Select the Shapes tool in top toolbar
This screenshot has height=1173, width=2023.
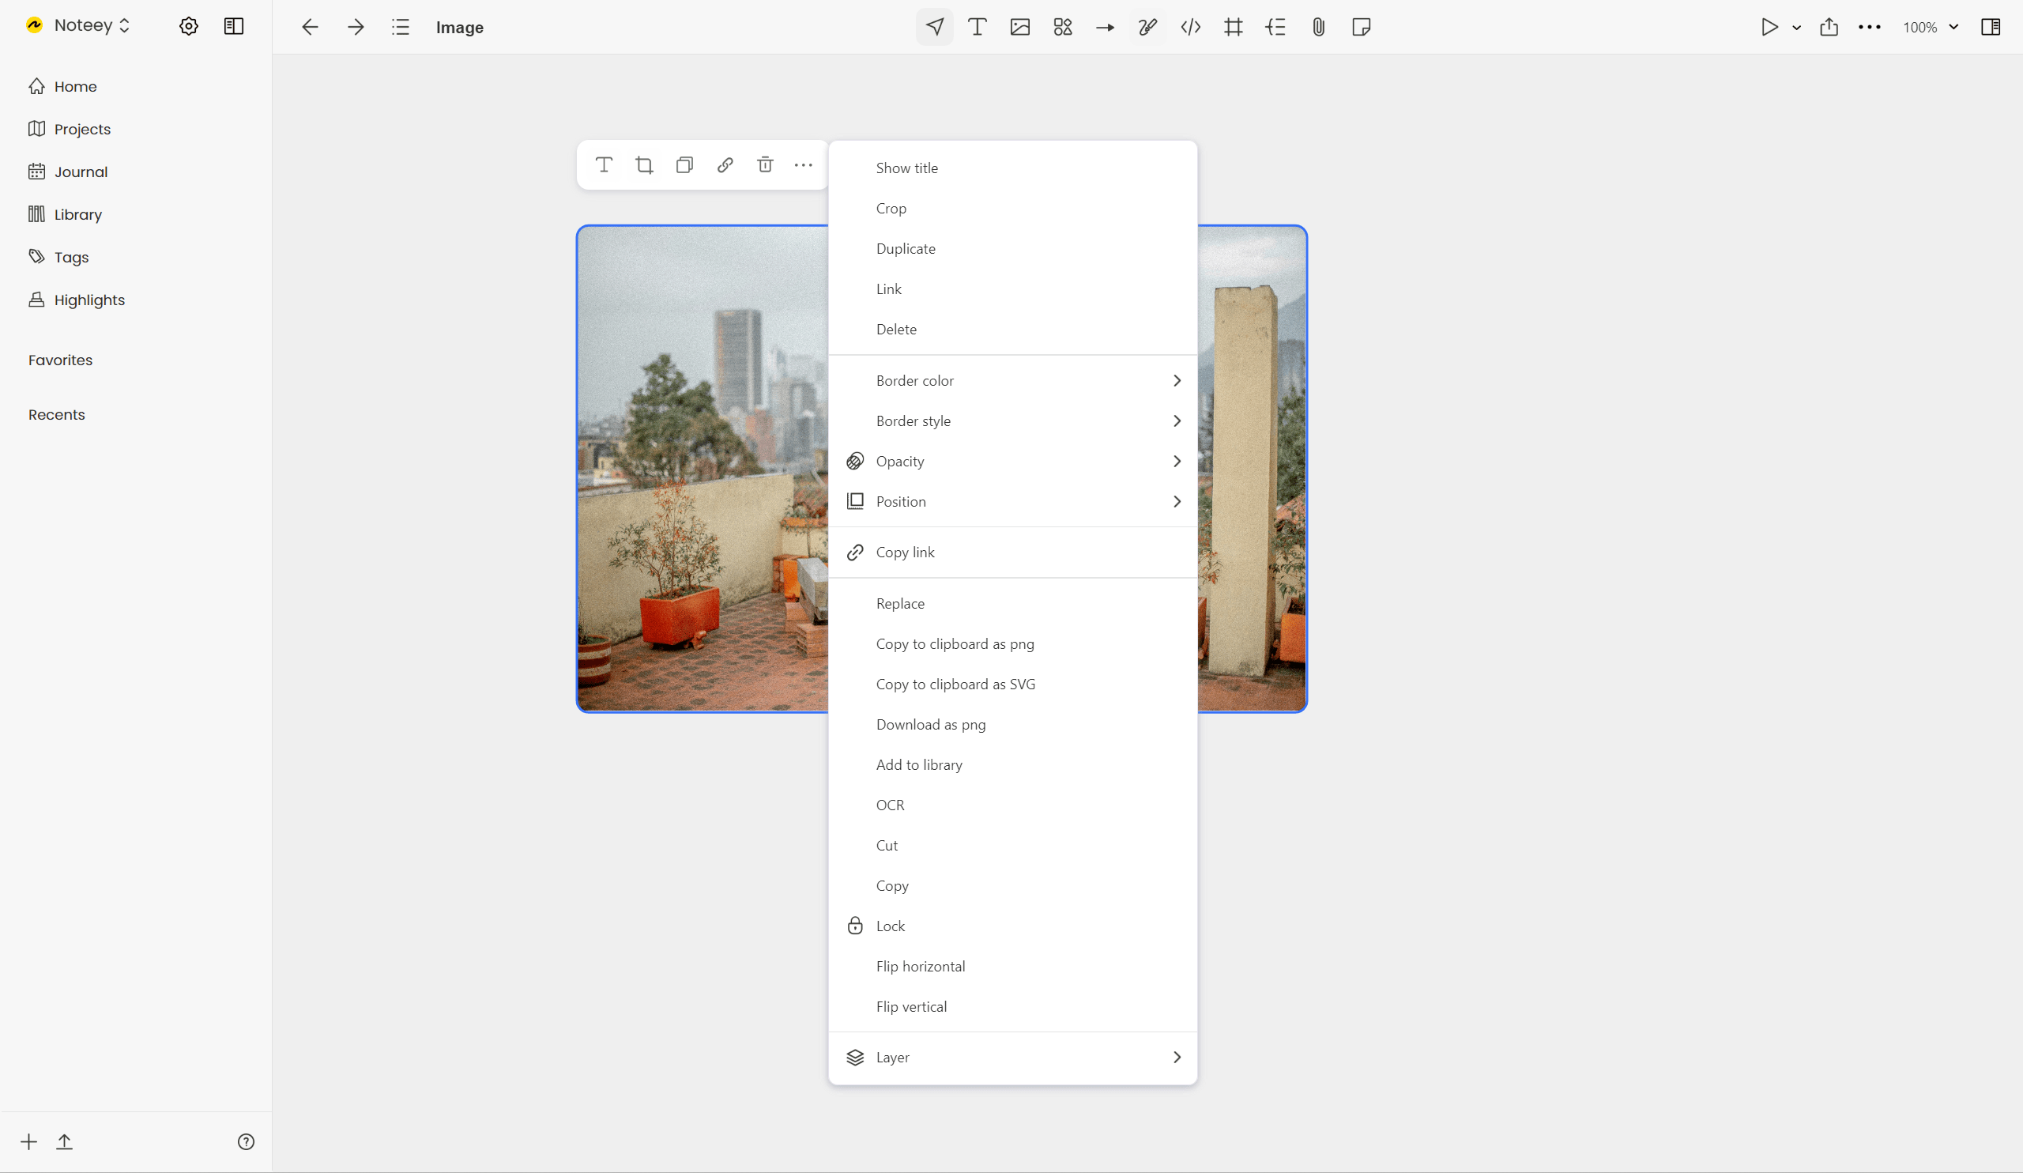click(x=1063, y=28)
